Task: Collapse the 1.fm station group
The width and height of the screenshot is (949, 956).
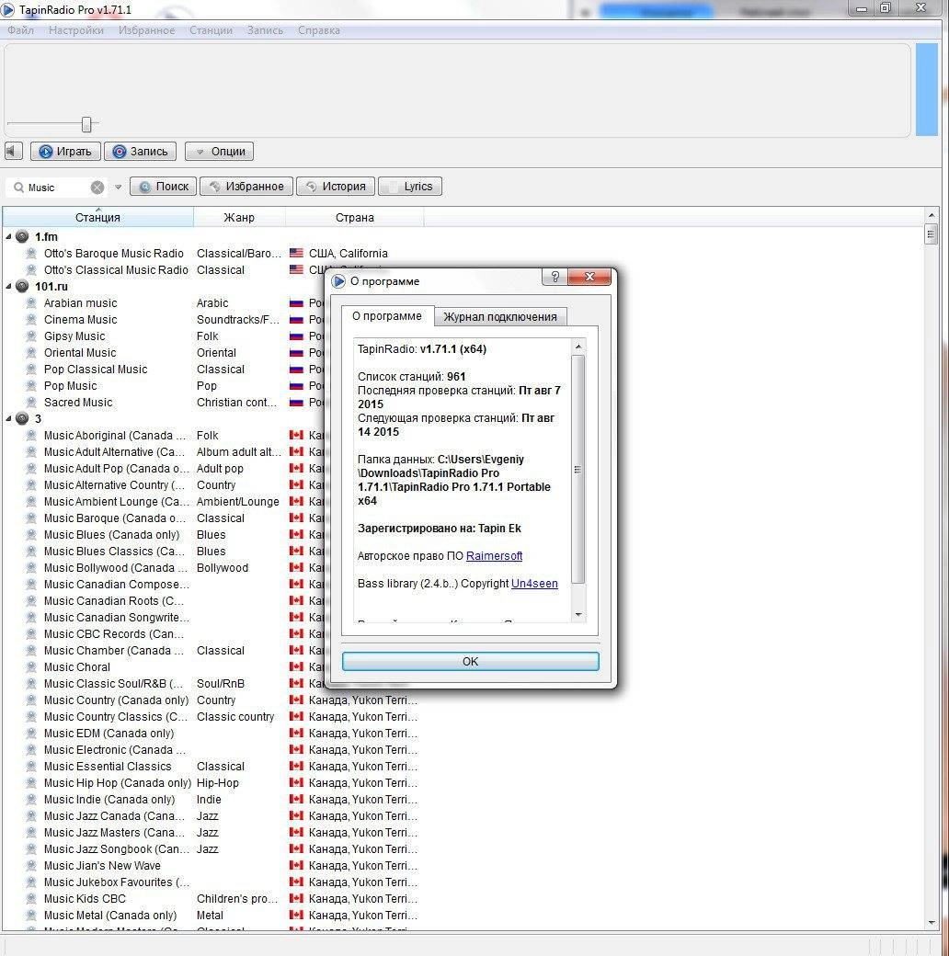Action: pyautogui.click(x=8, y=236)
